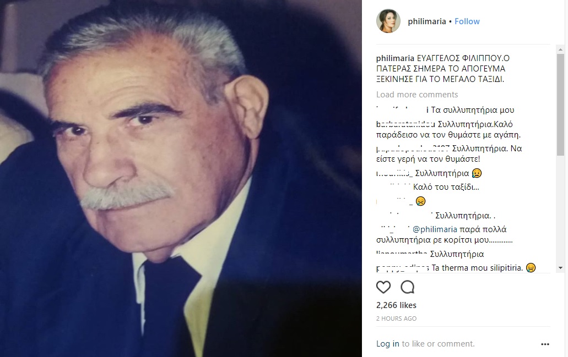
Task: Open username beside 'Τα συλλυπητήρια μου' comment
Action: tap(403, 110)
